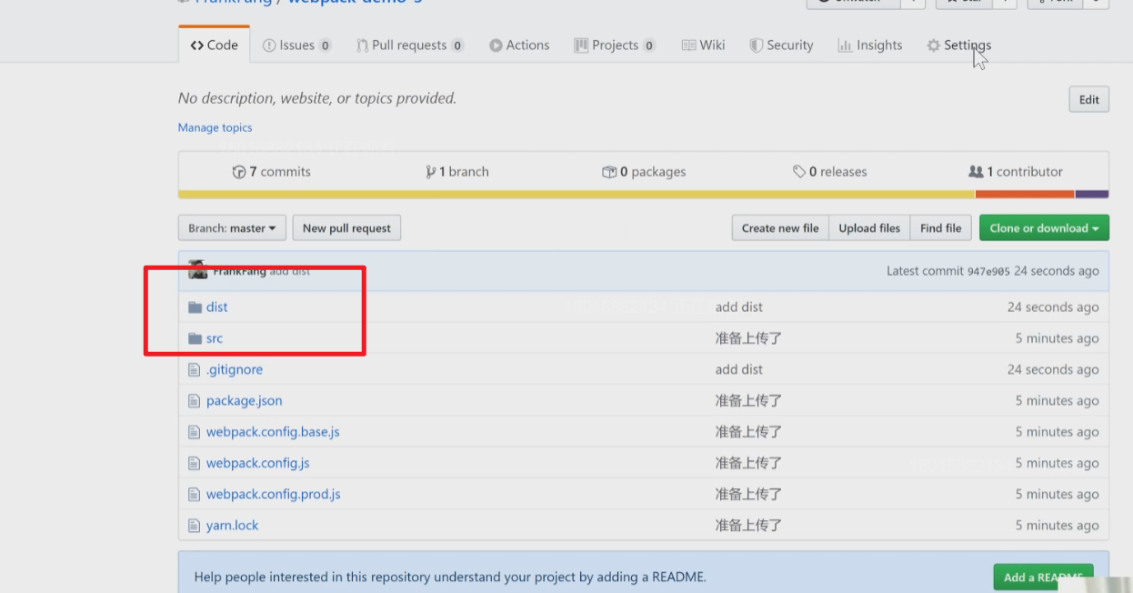1133x593 pixels.
Task: Click the Manage topics link
Action: (x=215, y=127)
